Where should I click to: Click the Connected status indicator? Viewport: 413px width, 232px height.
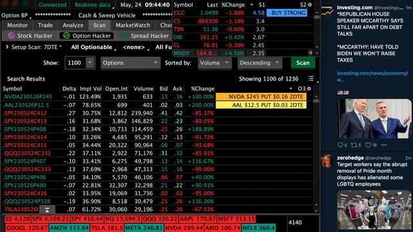coord(52,5)
